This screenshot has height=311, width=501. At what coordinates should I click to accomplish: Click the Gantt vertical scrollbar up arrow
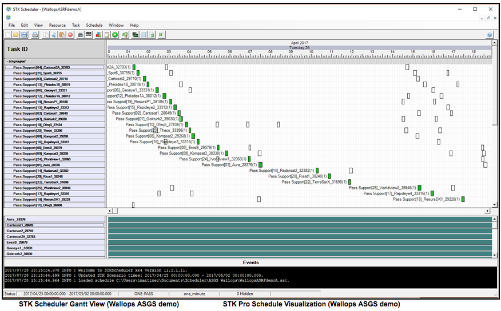[x=494, y=43]
